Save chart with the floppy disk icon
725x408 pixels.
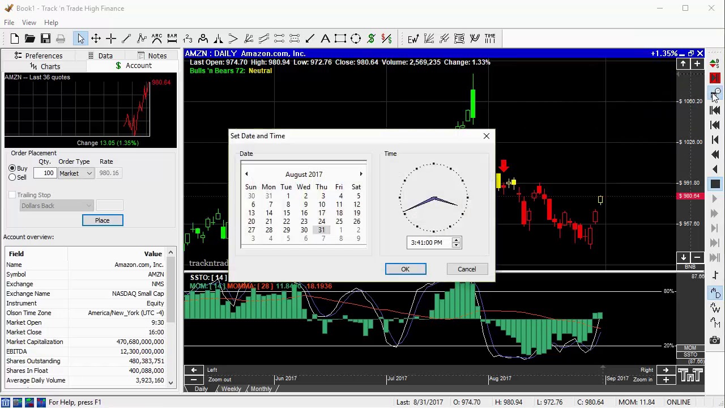(x=45, y=39)
